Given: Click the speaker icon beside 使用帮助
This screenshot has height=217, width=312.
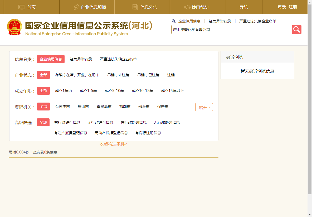Looking at the screenshot, I should (x=187, y=7).
